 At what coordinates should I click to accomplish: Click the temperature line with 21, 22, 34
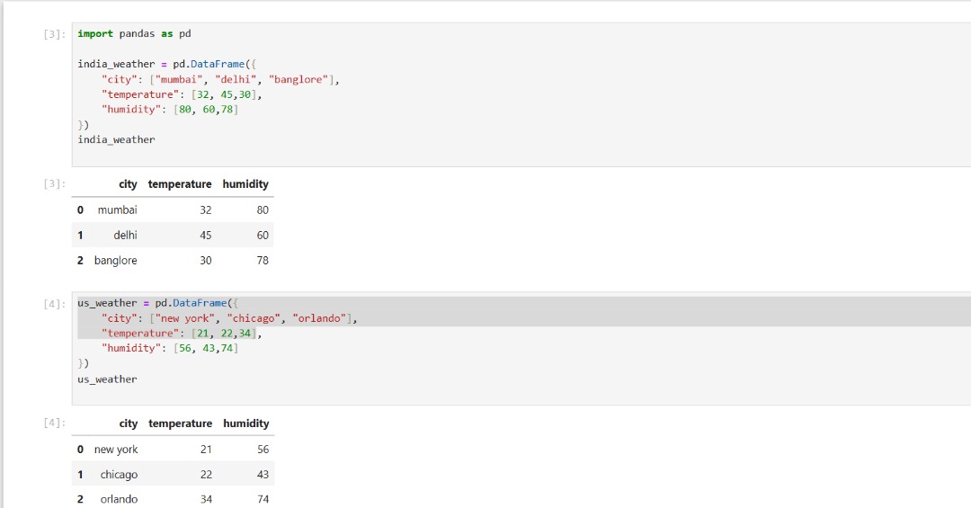click(x=182, y=334)
